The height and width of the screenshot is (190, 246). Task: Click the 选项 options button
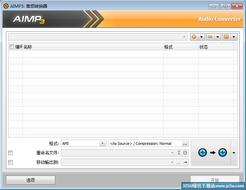(x=31, y=180)
